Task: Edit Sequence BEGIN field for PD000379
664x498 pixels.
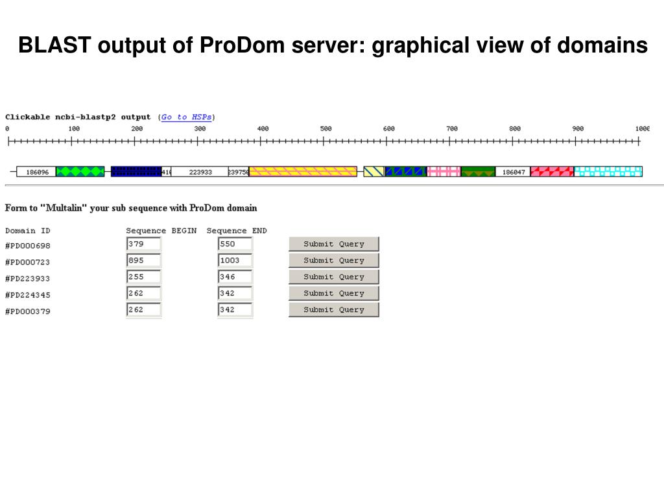Action: tap(143, 310)
